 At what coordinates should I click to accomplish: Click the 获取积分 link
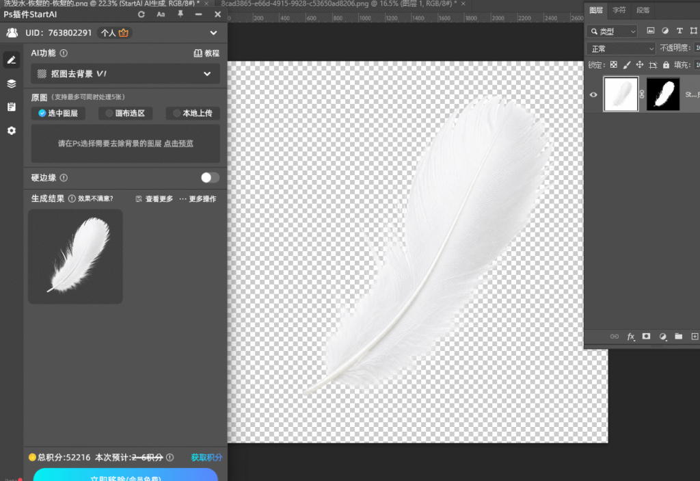(x=206, y=457)
